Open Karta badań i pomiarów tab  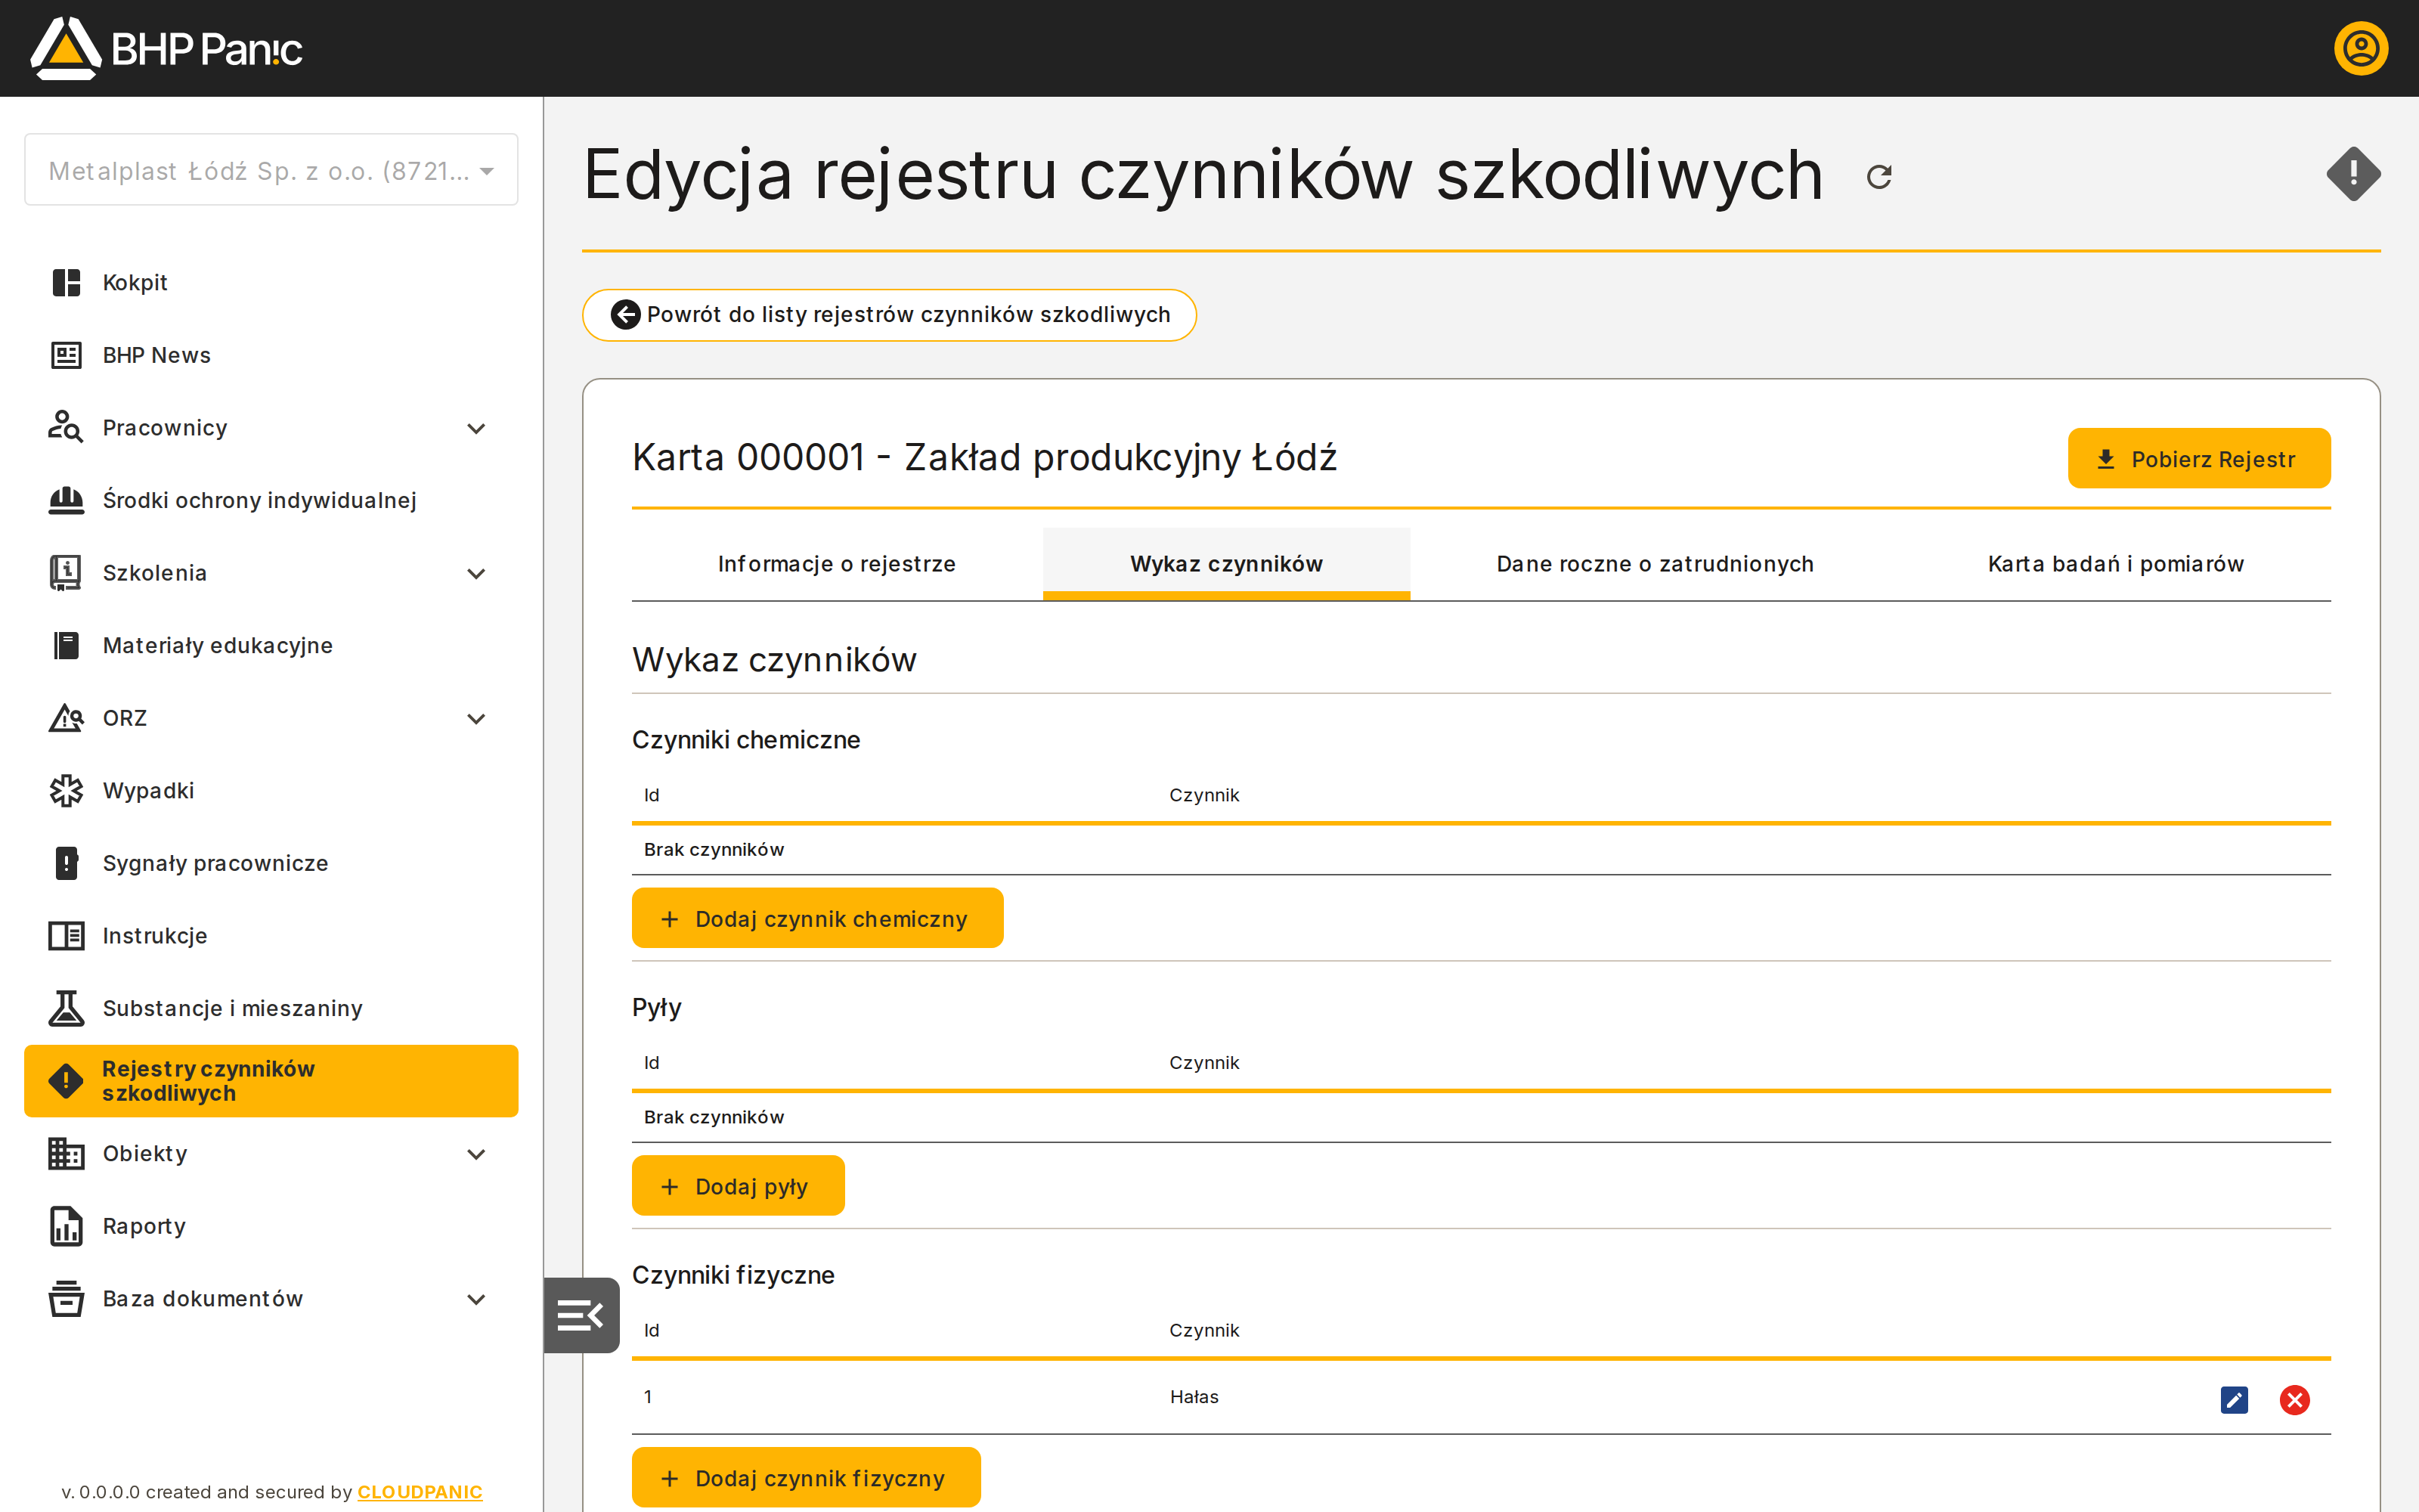point(2115,564)
